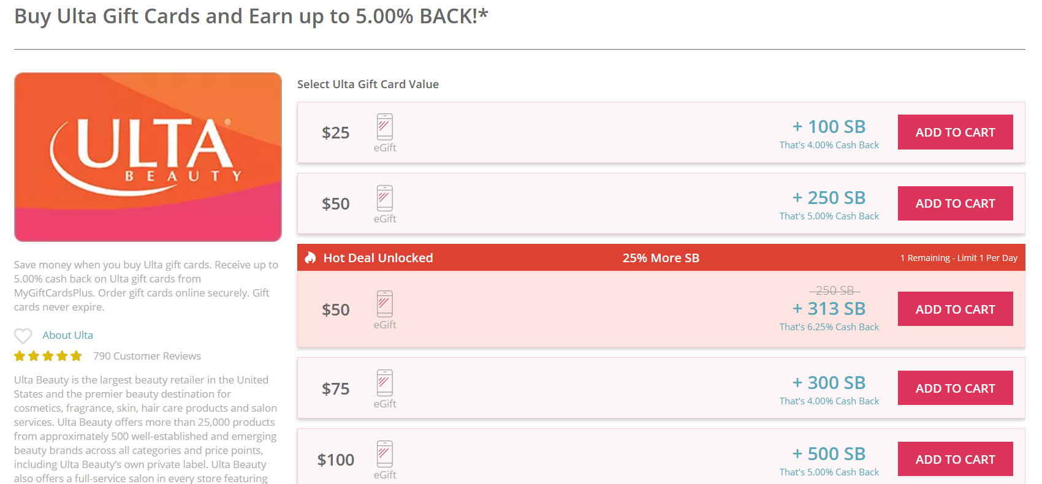The height and width of the screenshot is (484, 1042).
Task: Click the eGift phone icon for the $75 card
Action: 385,383
